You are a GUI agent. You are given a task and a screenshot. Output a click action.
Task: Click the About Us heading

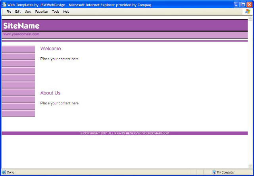click(x=50, y=93)
